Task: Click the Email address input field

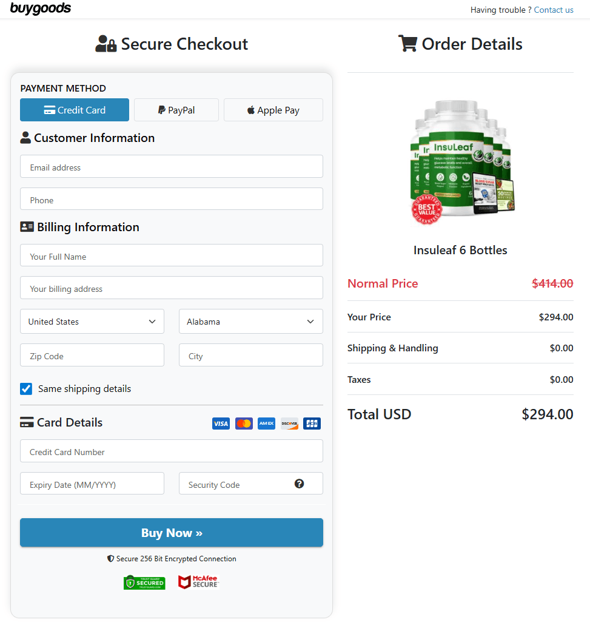Action: pyautogui.click(x=172, y=166)
